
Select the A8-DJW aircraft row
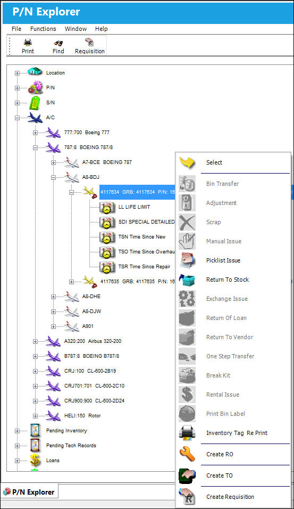tap(91, 311)
